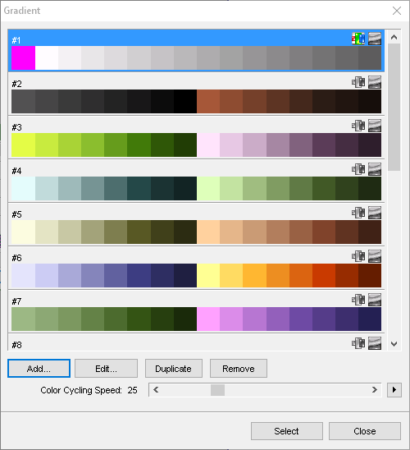Click the color blocks icon for gradient #2
This screenshot has width=410, height=450.
coord(358,82)
